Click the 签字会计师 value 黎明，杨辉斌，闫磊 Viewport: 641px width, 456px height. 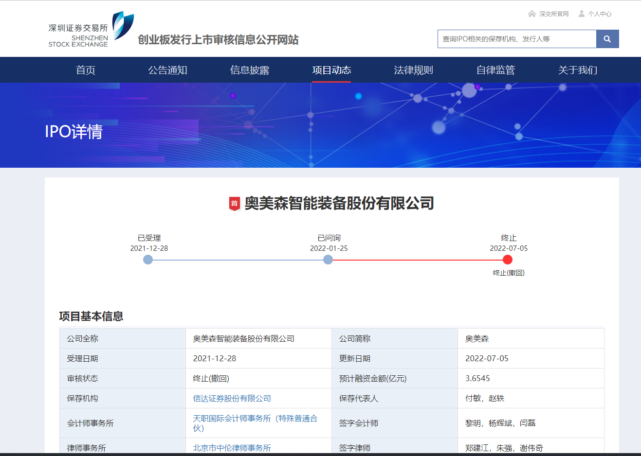pyautogui.click(x=500, y=423)
